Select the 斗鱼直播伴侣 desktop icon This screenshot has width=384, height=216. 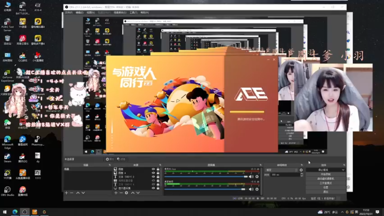click(23, 175)
